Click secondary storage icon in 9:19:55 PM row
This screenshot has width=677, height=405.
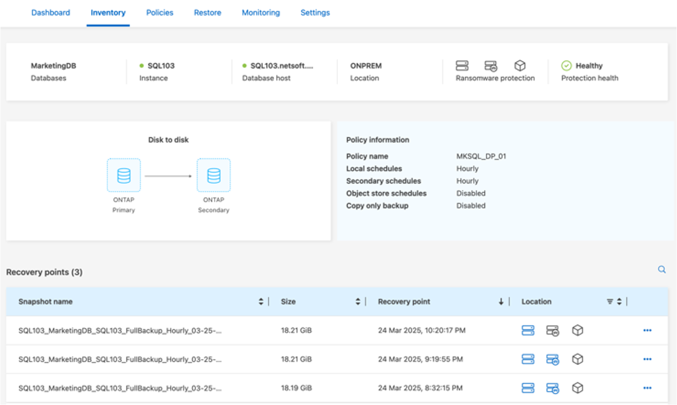tap(553, 359)
